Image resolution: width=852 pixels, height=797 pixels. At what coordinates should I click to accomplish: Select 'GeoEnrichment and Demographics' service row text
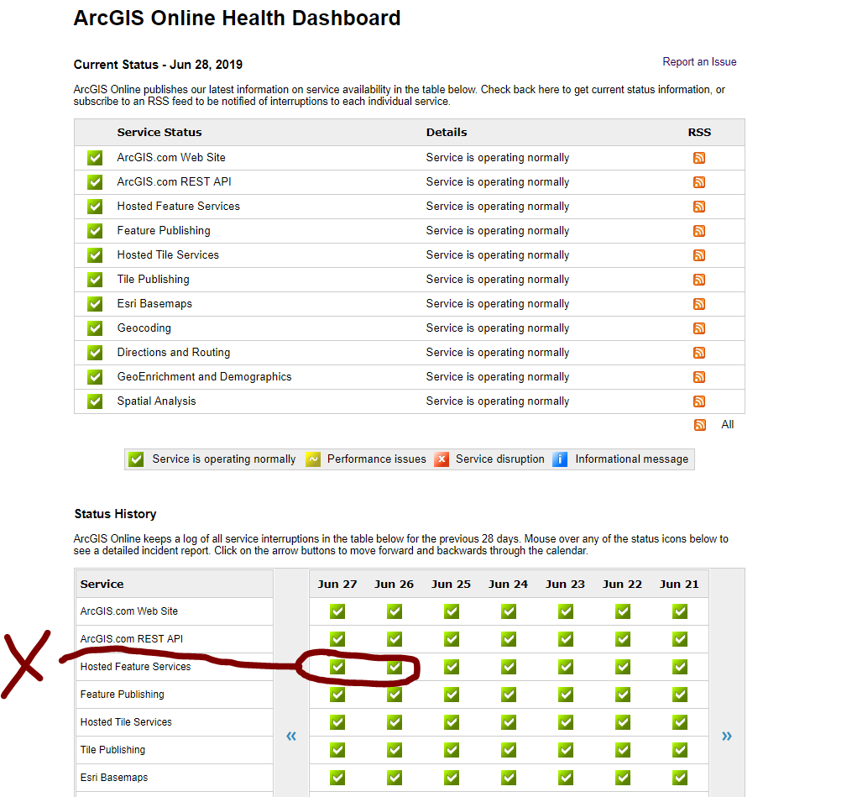204,377
